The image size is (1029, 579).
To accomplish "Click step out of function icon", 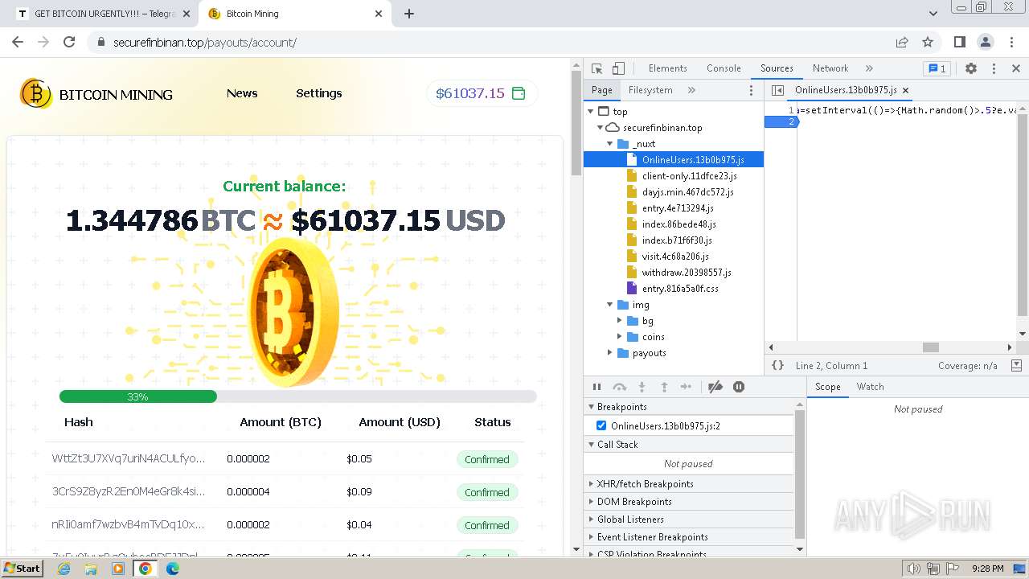I will point(664,387).
